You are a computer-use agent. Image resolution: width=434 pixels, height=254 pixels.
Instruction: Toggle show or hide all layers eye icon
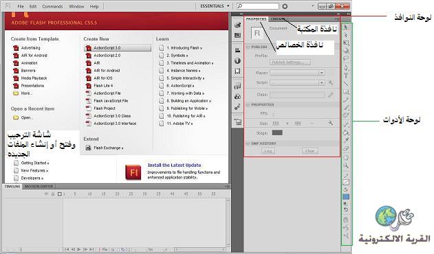point(47,194)
